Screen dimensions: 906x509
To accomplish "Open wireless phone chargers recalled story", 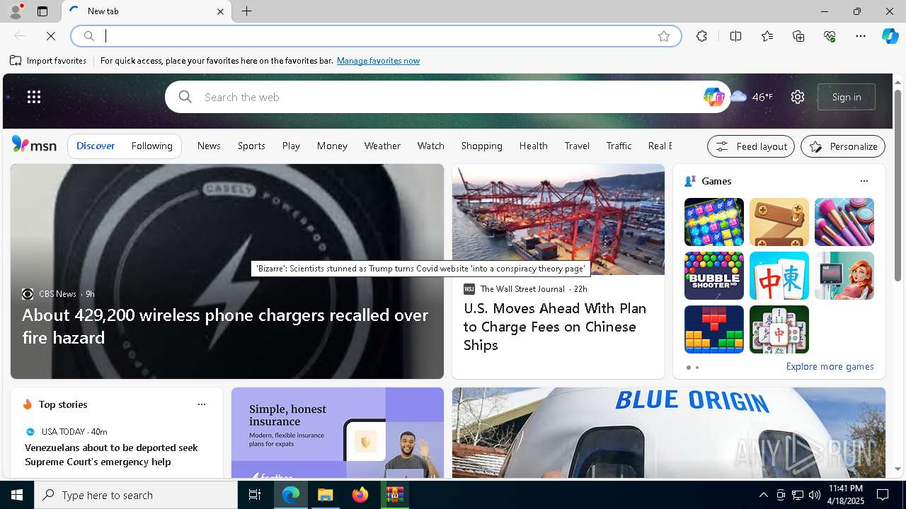I will (x=225, y=326).
